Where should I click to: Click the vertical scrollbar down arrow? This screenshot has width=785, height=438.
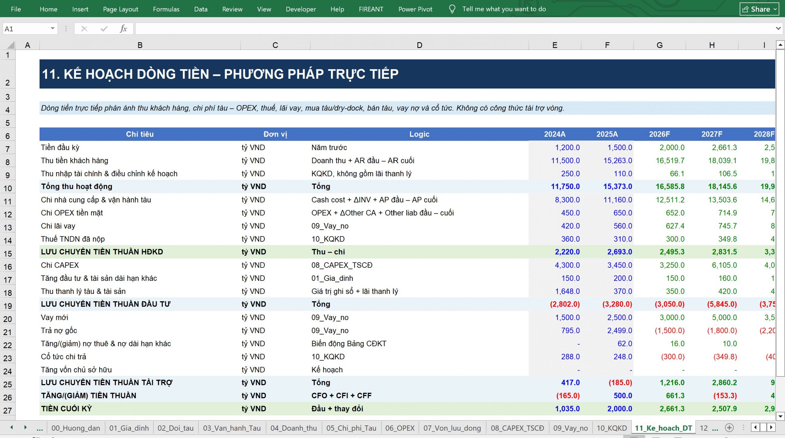click(x=780, y=416)
